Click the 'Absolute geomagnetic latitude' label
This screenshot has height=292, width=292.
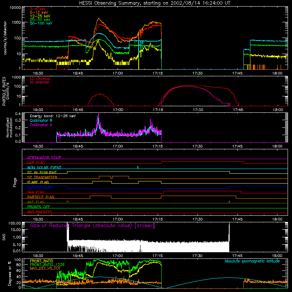point(252,261)
